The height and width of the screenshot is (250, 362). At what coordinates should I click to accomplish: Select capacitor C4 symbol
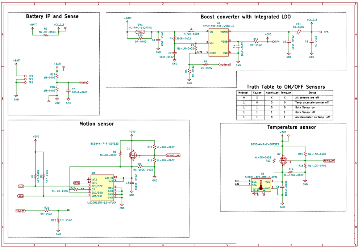(238, 47)
